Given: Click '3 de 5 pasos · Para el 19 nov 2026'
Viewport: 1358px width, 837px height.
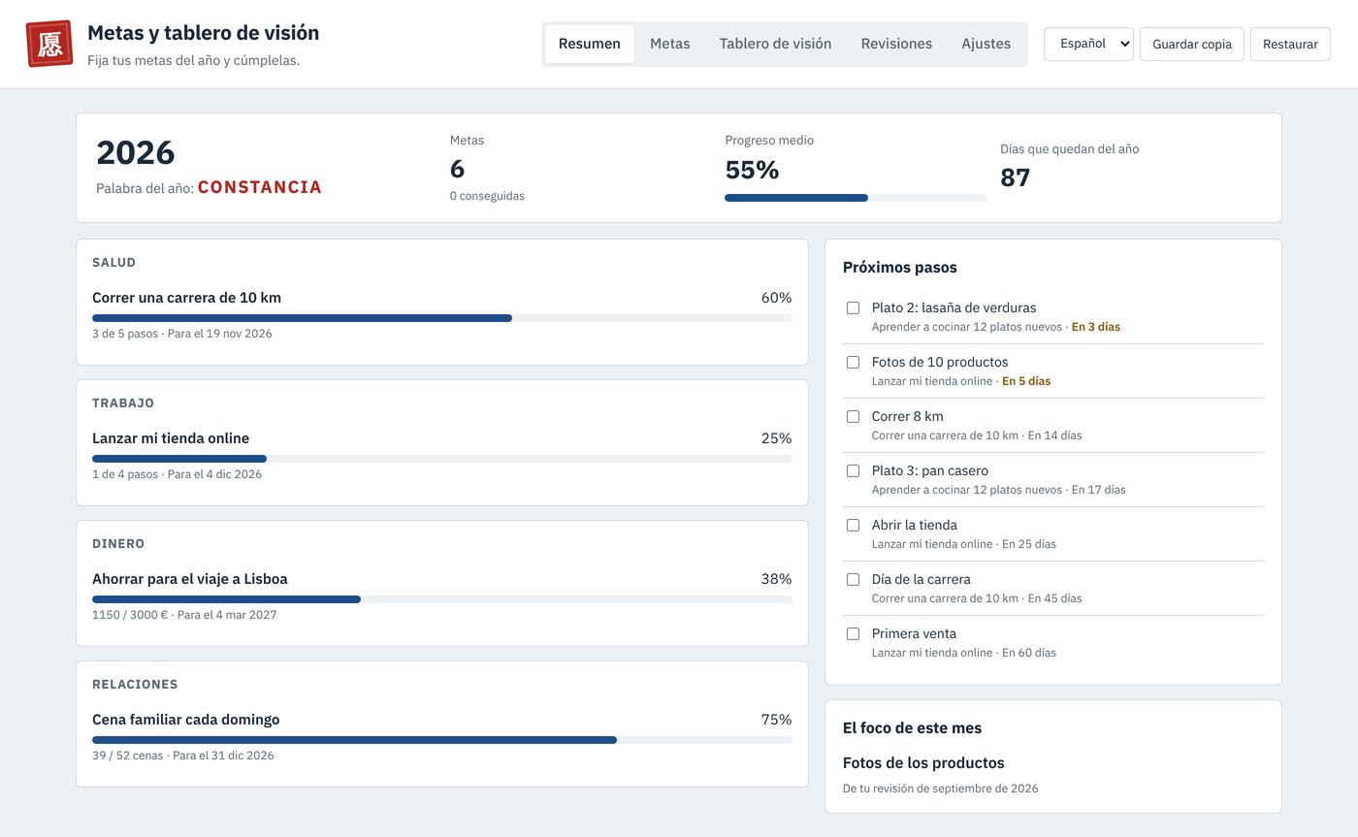Looking at the screenshot, I should (x=182, y=334).
